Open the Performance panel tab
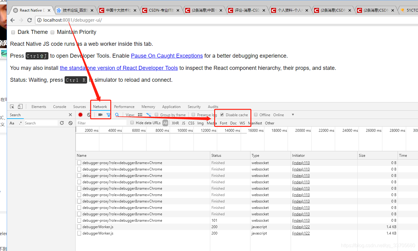This screenshot has width=418, height=251. (124, 107)
